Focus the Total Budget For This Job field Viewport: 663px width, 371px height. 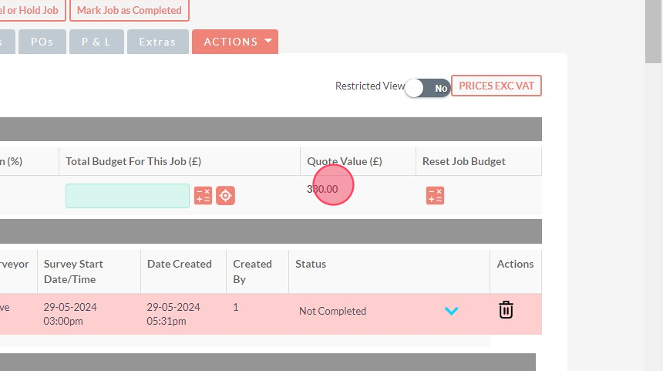click(127, 196)
